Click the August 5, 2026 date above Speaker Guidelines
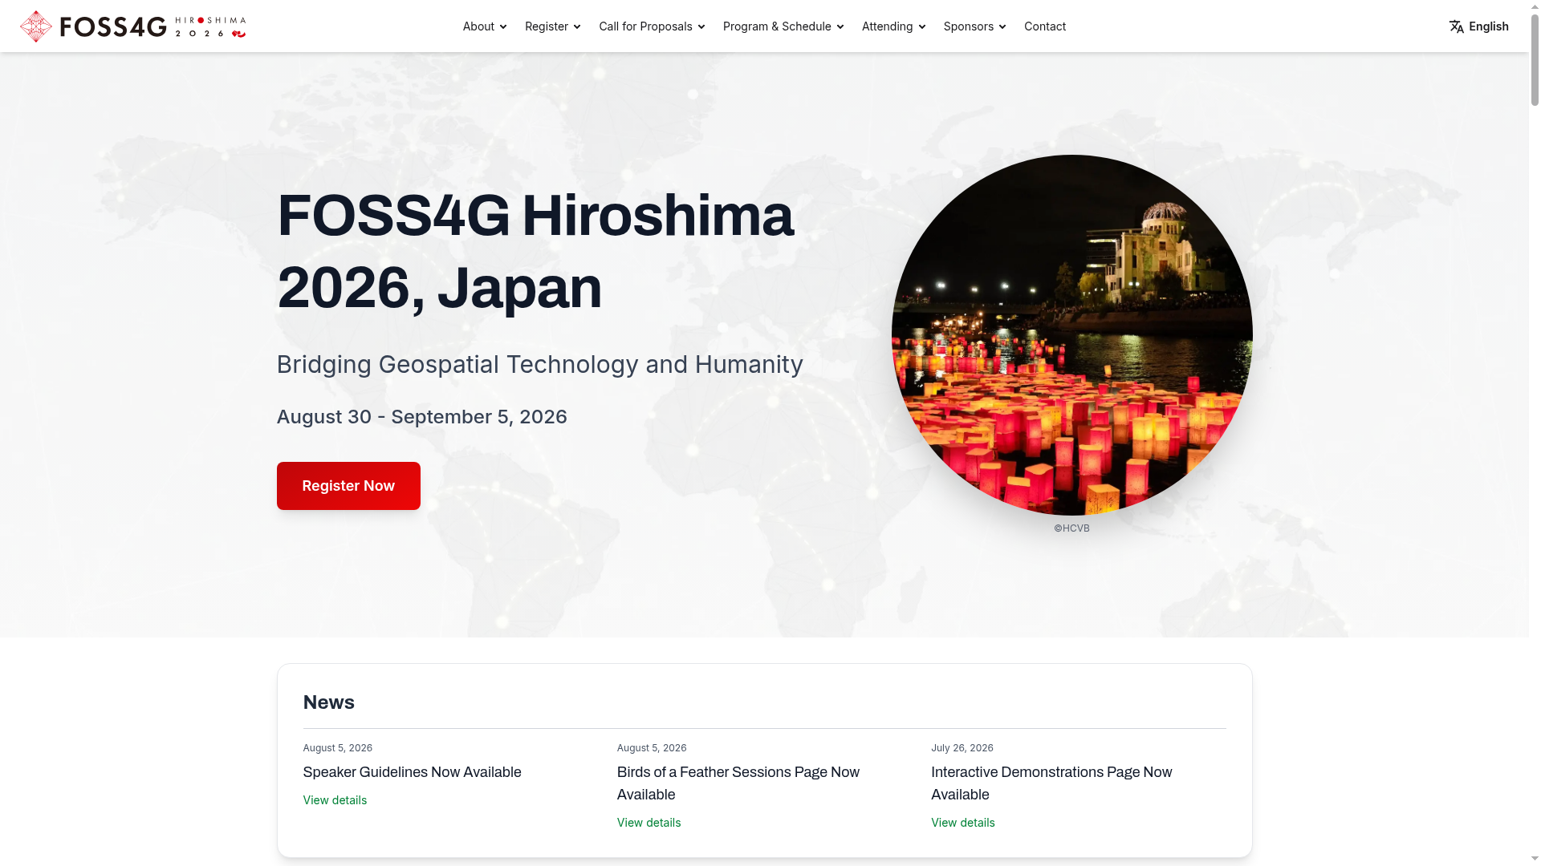1541x866 pixels. pyautogui.click(x=337, y=748)
